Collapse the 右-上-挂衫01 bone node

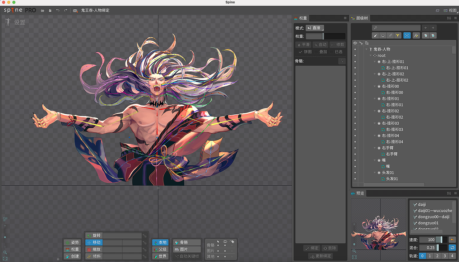[x=375, y=62]
